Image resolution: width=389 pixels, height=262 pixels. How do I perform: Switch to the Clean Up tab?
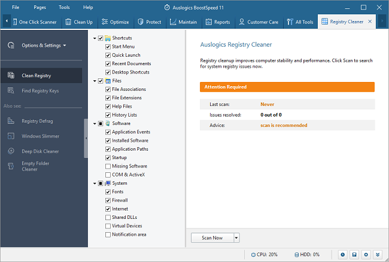click(79, 22)
